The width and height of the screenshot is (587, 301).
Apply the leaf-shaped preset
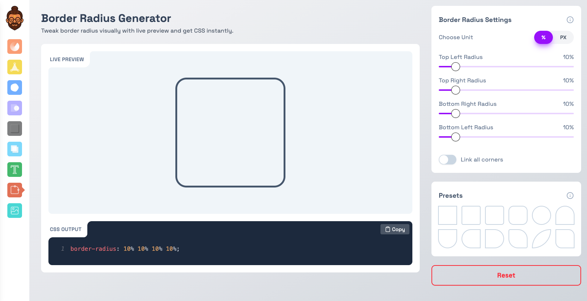tap(542, 239)
